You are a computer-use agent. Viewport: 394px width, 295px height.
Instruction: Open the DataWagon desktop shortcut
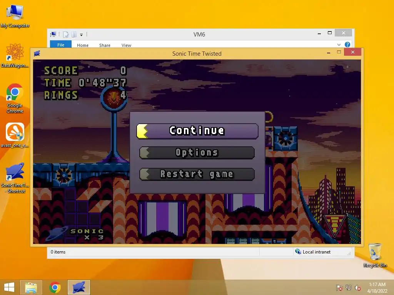(x=15, y=55)
